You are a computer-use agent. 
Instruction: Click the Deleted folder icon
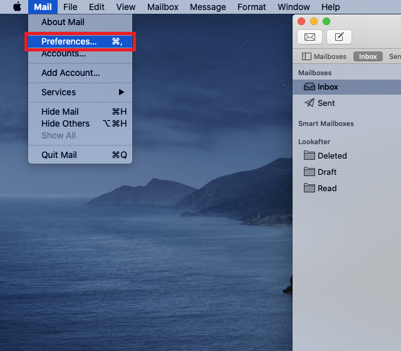click(309, 155)
